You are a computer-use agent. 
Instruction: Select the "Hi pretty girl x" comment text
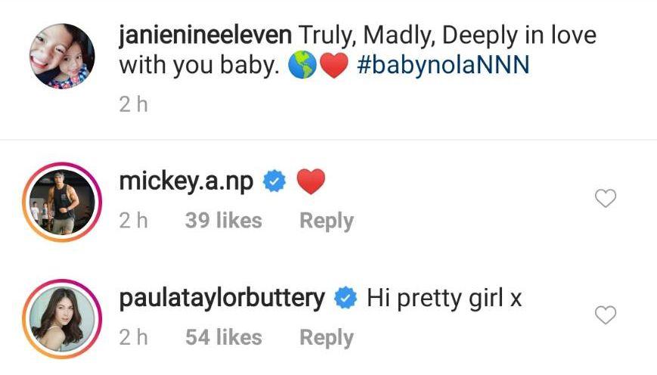click(445, 298)
